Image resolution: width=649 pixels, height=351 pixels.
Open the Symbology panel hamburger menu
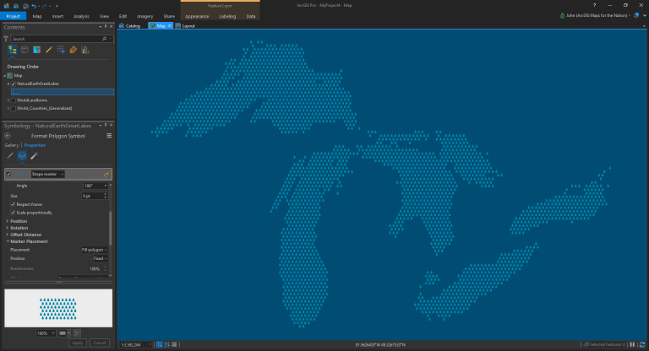coord(109,136)
